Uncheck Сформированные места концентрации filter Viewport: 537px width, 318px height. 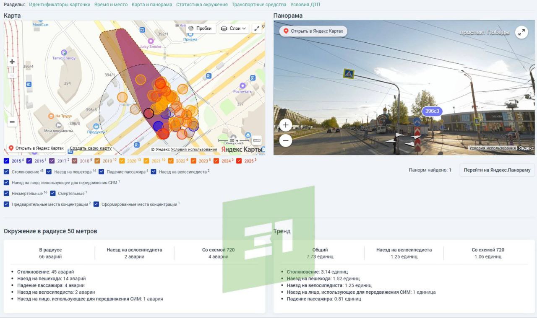coord(96,204)
